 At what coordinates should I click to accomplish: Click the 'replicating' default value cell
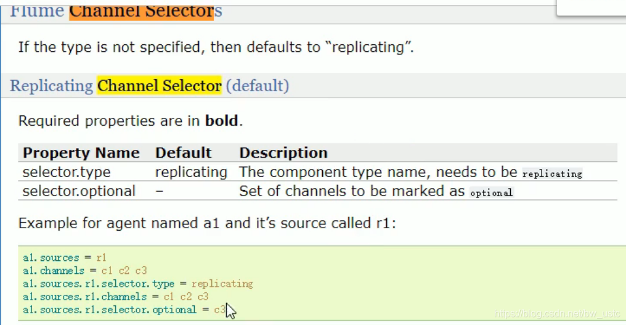(191, 172)
